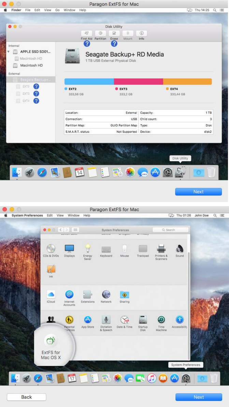
Task: Click the "GUID Partition Map" value
Action: tap(124, 125)
